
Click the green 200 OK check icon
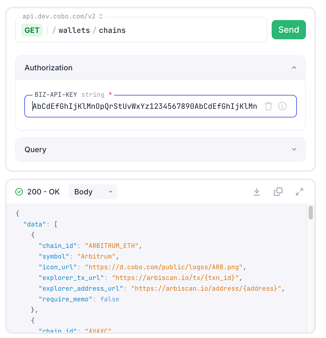click(19, 192)
